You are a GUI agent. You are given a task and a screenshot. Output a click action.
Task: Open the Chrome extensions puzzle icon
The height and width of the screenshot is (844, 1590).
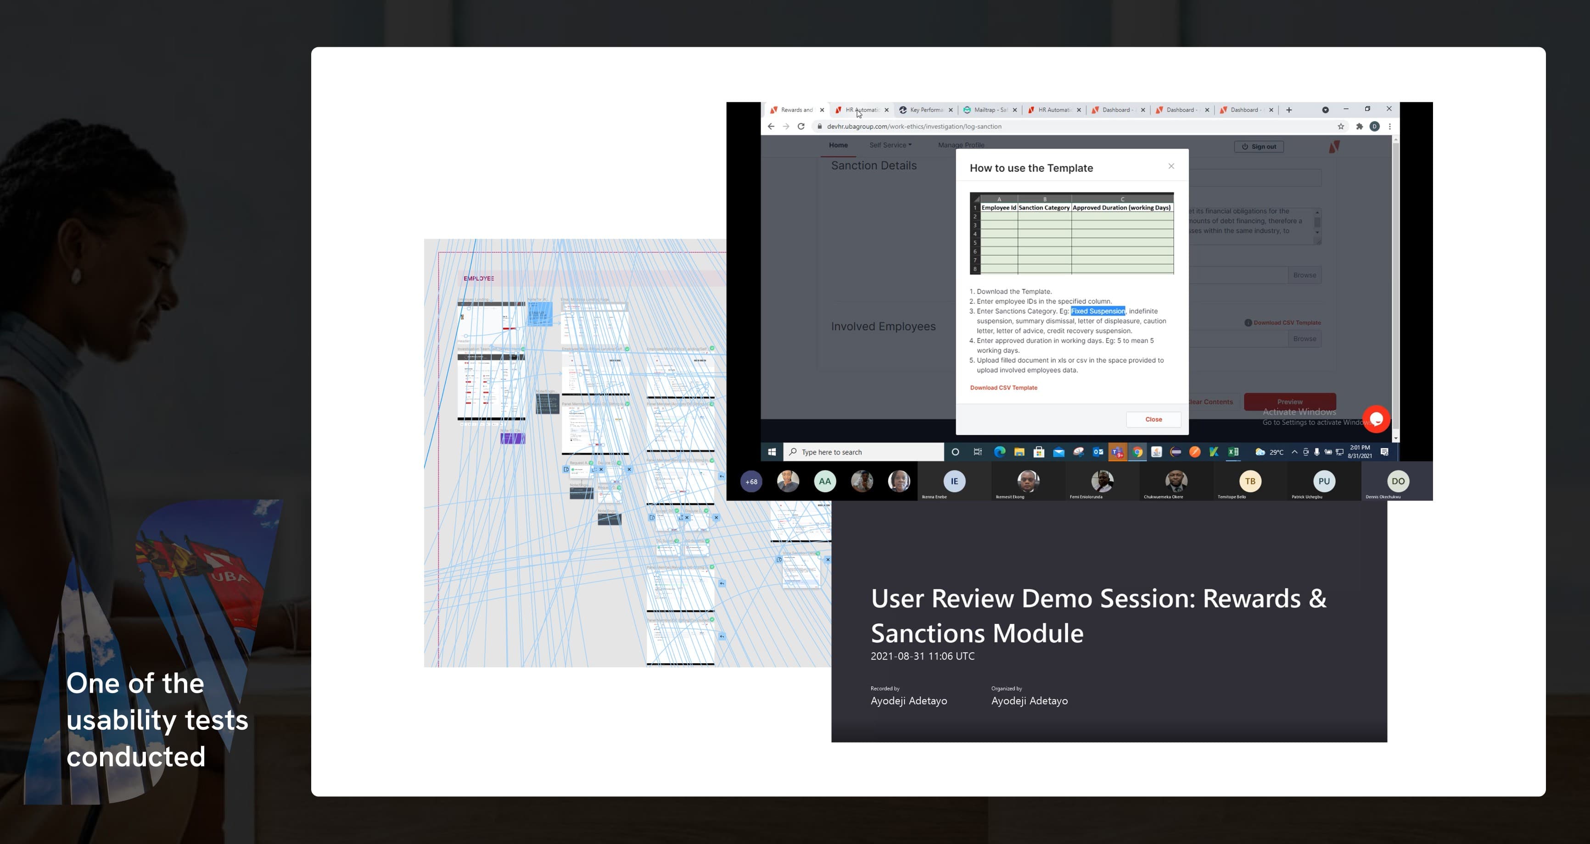click(1359, 127)
